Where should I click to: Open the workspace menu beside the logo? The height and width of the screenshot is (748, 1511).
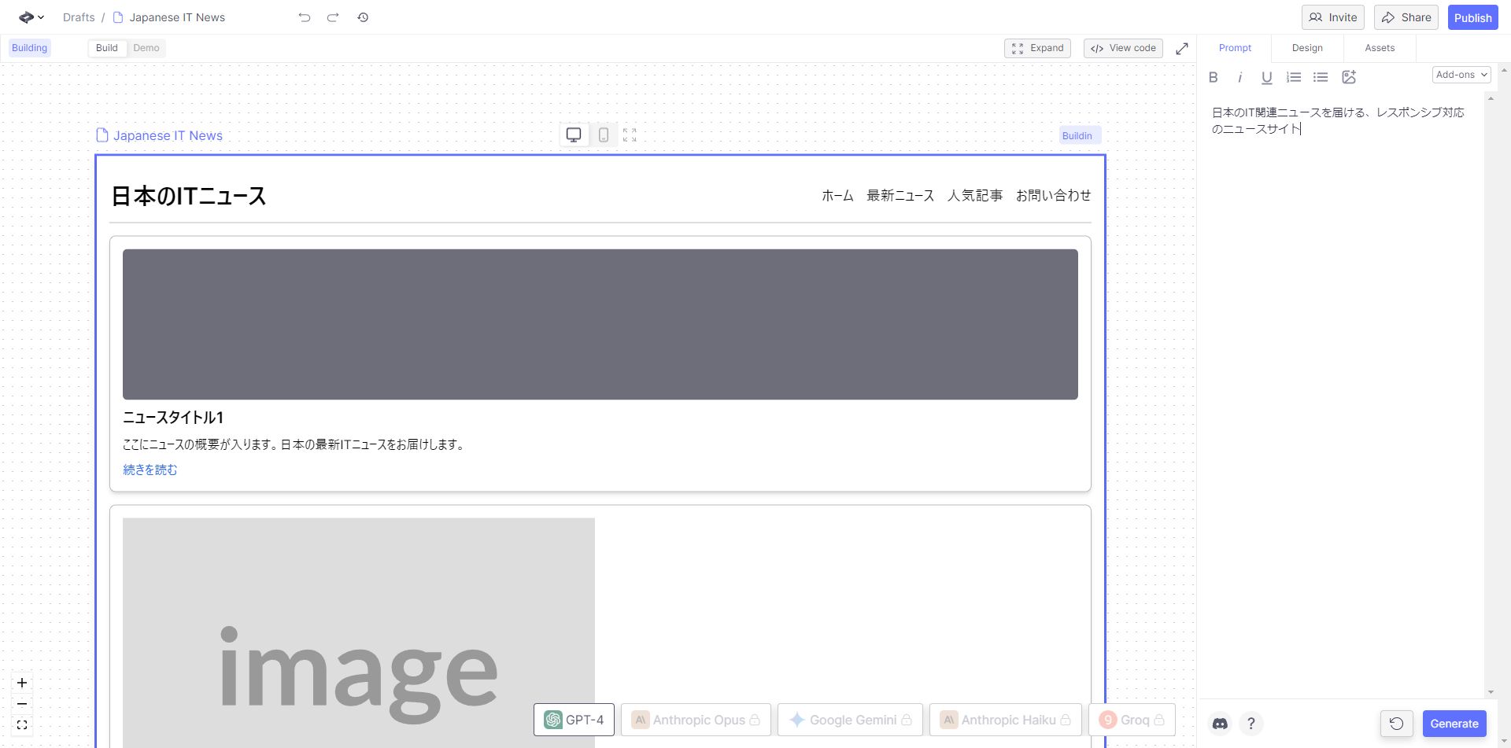[30, 17]
